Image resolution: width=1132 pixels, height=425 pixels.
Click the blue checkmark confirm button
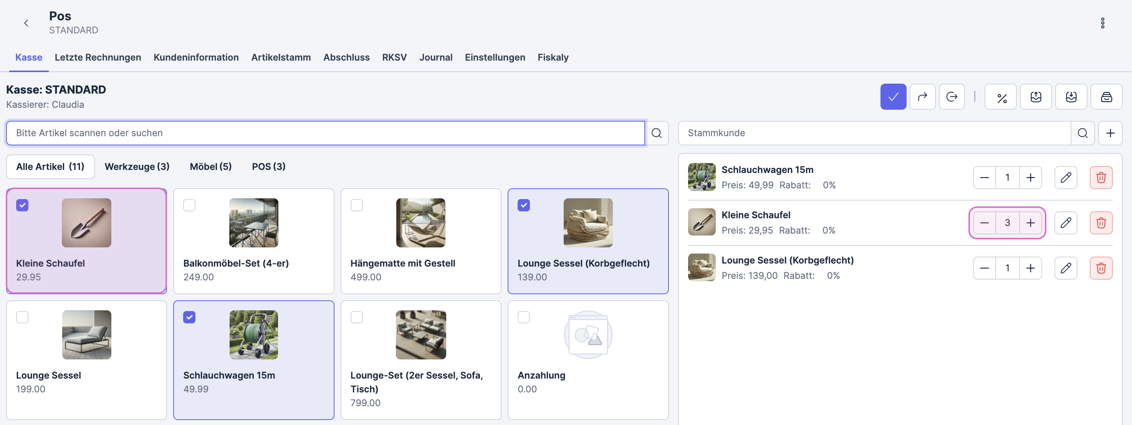click(x=893, y=97)
